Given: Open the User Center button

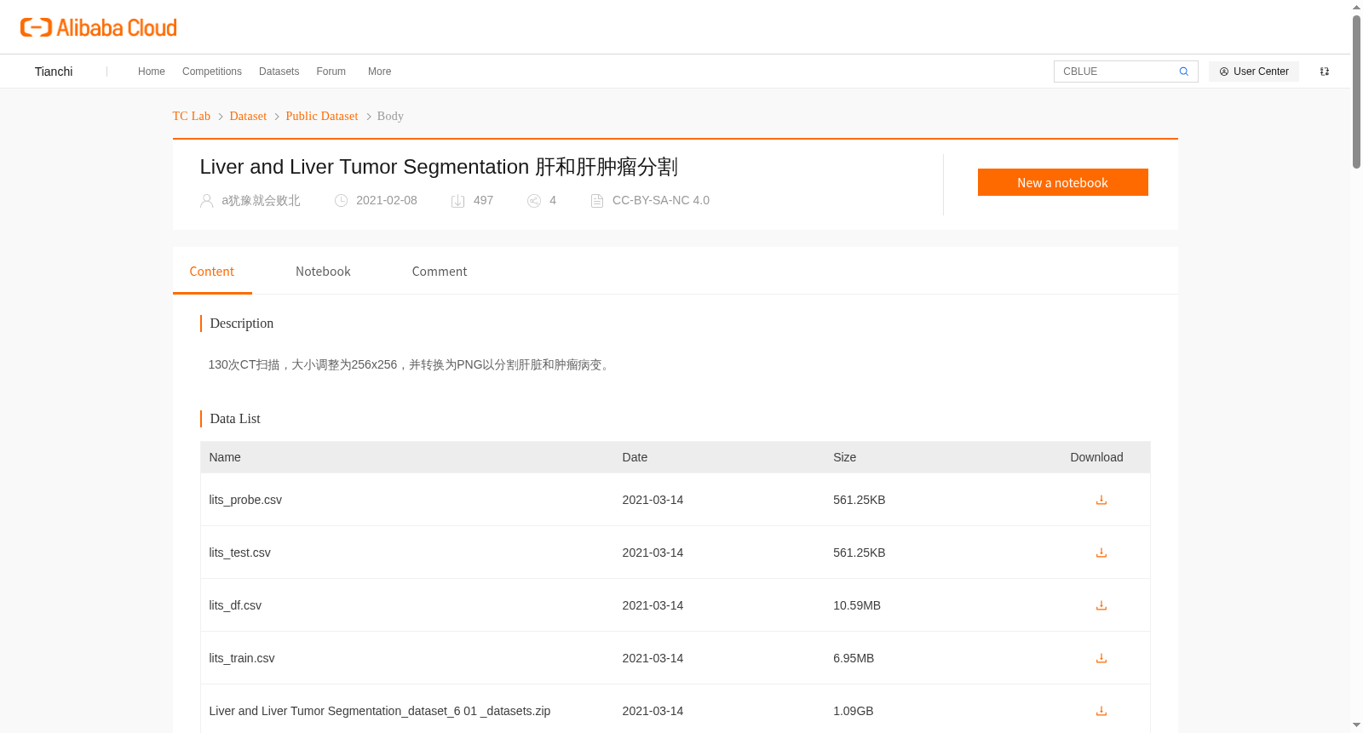Looking at the screenshot, I should coord(1254,72).
